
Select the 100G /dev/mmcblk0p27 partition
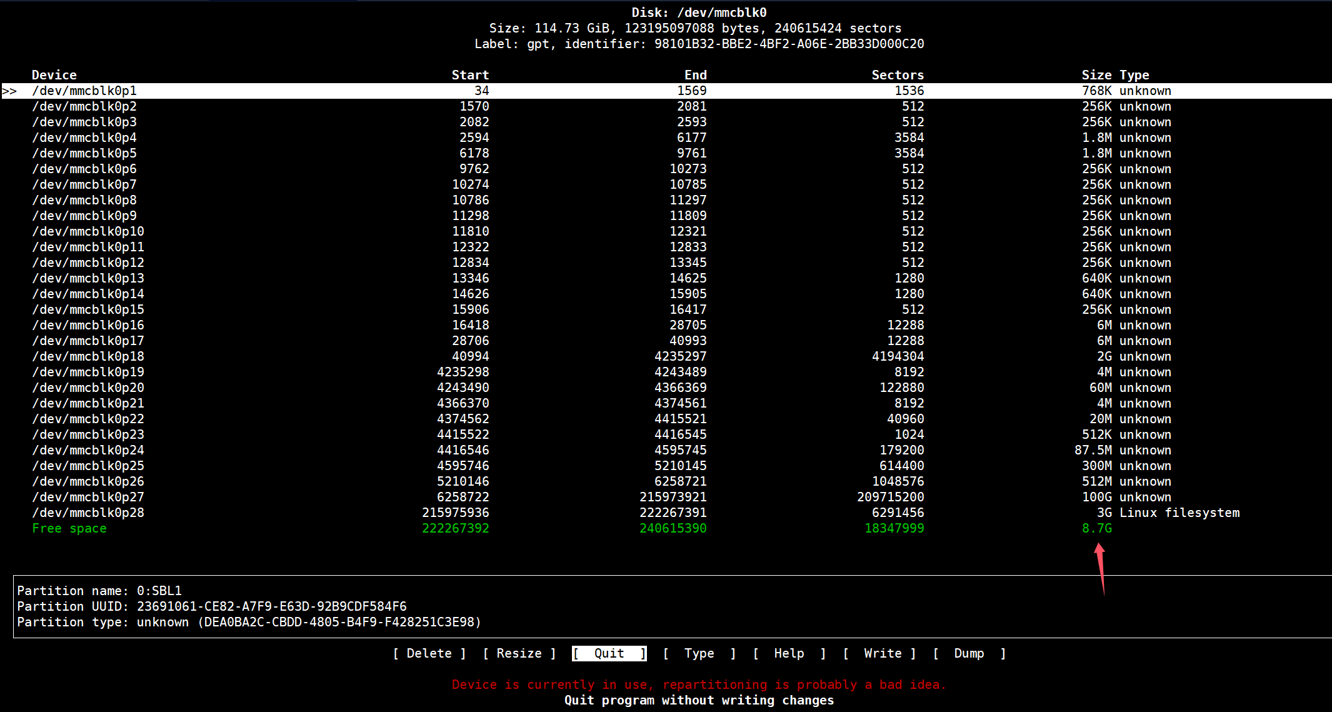point(88,497)
